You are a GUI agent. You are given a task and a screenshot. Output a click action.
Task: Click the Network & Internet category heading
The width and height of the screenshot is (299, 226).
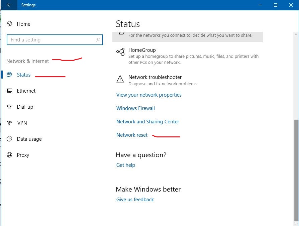(x=27, y=61)
